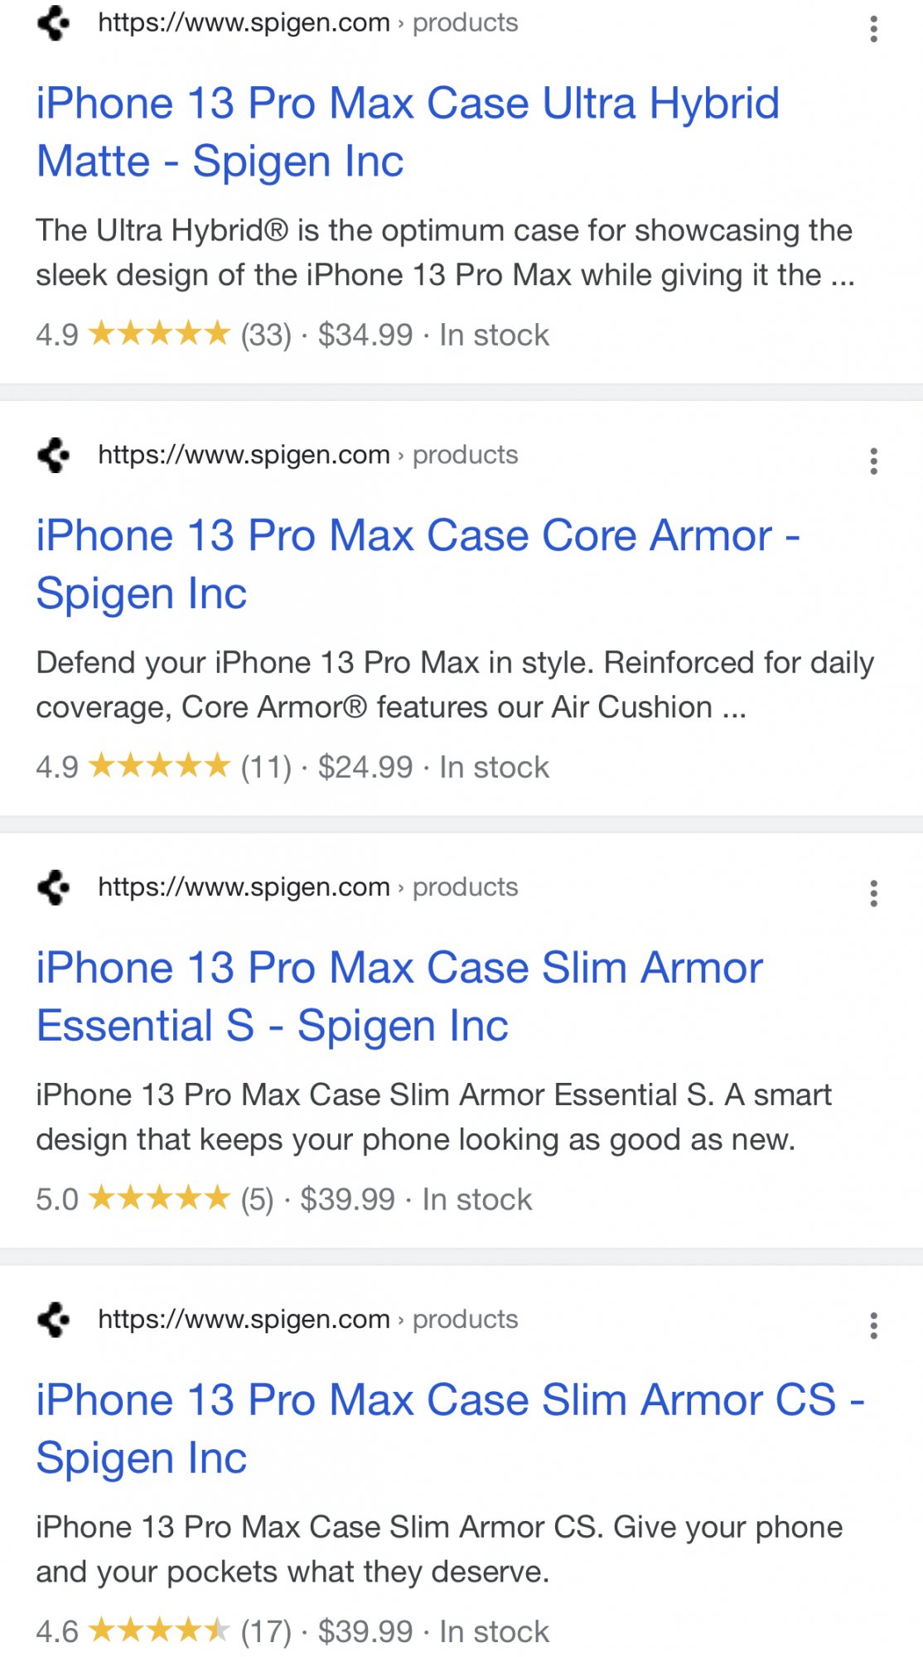Click Spigen favicon beside Ultra Hybrid Matte result

54,23
